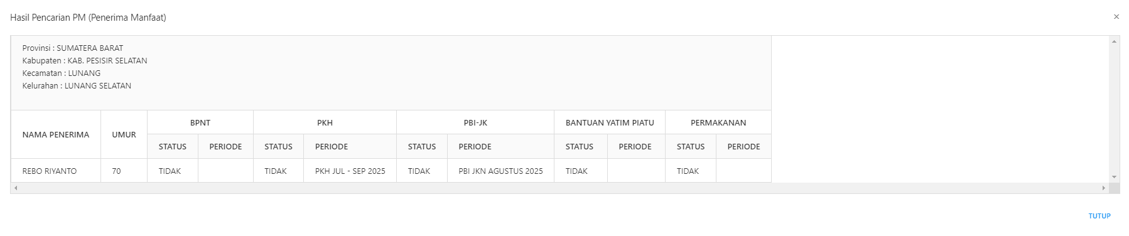Click the BPNT group header
Screen dimensions: 1129x236
(200, 122)
